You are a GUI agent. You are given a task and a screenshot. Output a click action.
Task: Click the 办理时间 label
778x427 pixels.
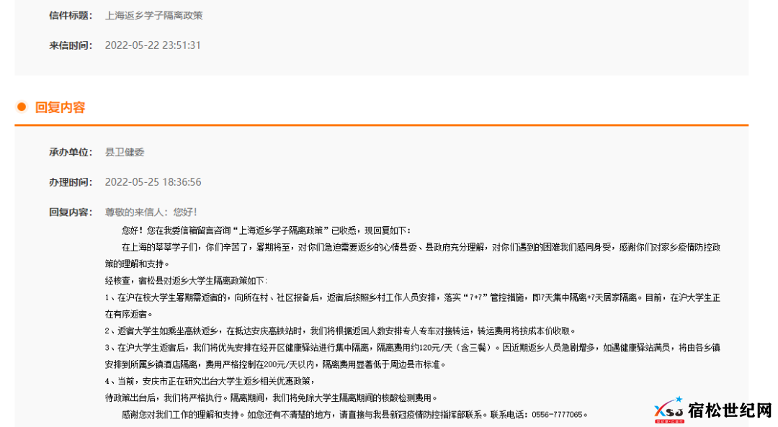71,182
